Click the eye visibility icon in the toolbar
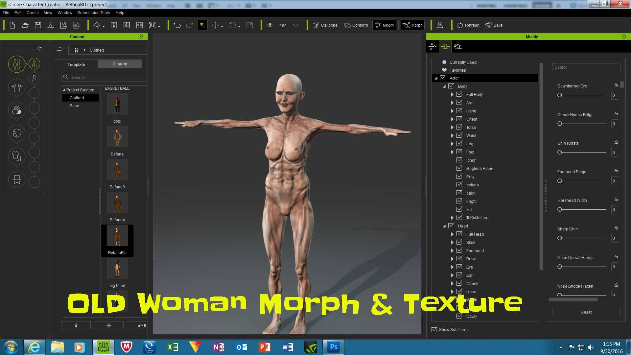This screenshot has height=355, width=631. (x=270, y=25)
